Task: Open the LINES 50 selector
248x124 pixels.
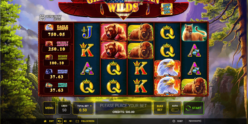Action: (64, 108)
